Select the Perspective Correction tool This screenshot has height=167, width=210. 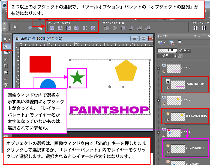click(6, 72)
